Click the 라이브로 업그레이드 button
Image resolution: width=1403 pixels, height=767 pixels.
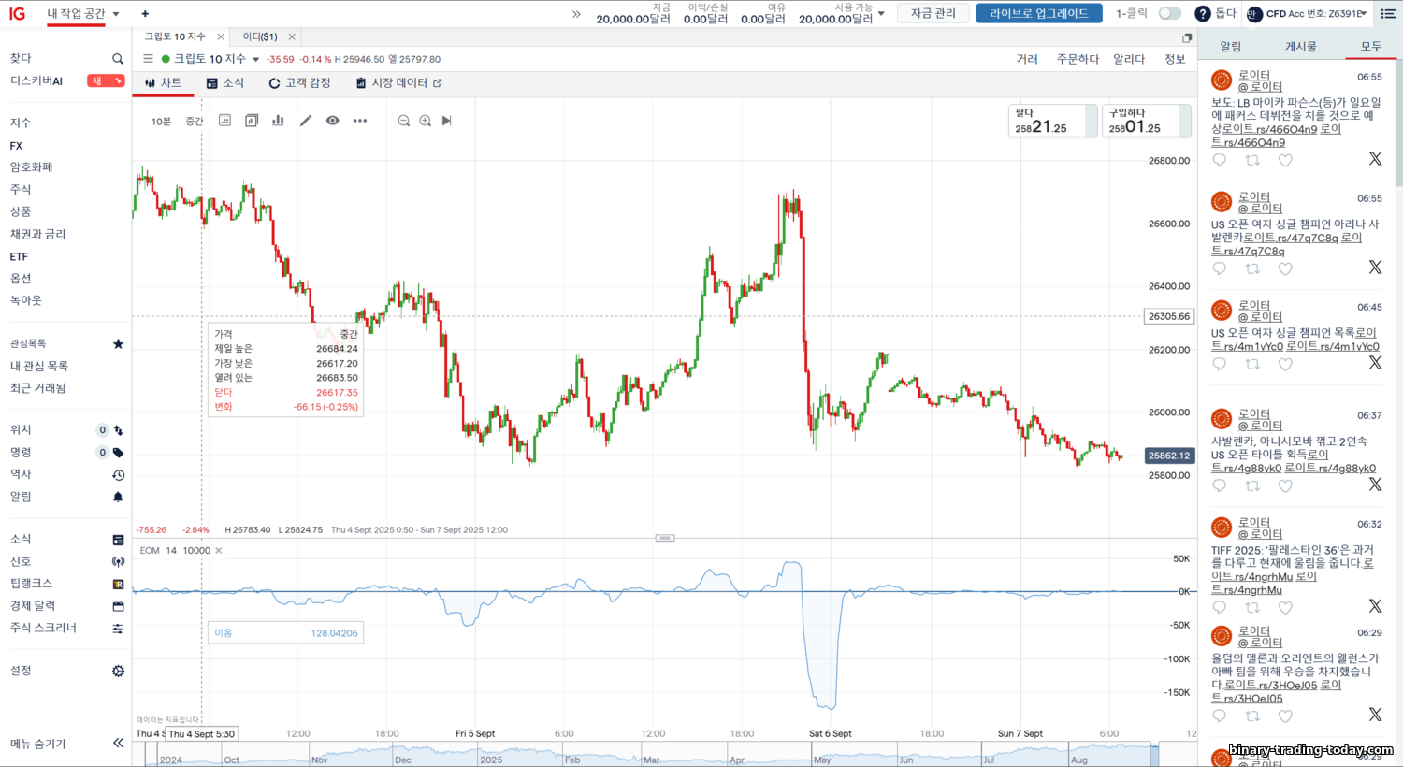pos(1038,13)
